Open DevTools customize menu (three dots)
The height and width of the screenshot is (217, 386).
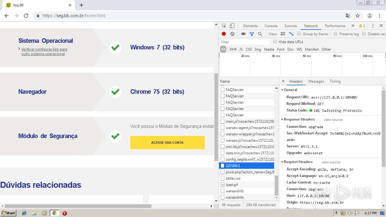tap(373, 26)
